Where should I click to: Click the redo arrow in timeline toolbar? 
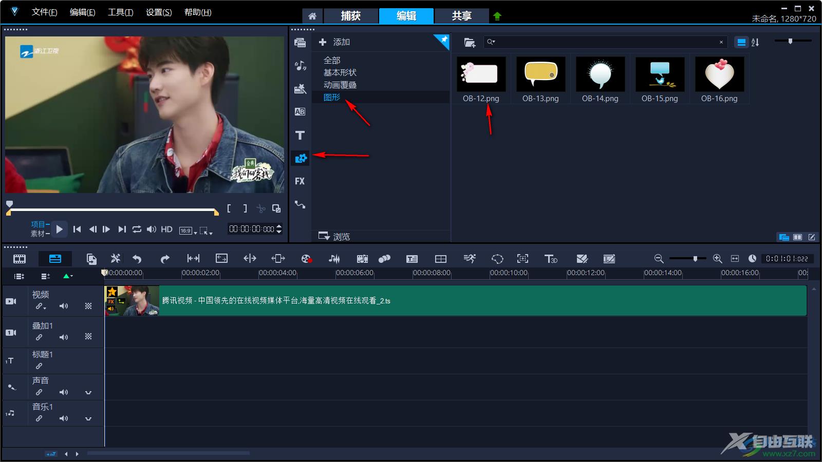tap(164, 259)
